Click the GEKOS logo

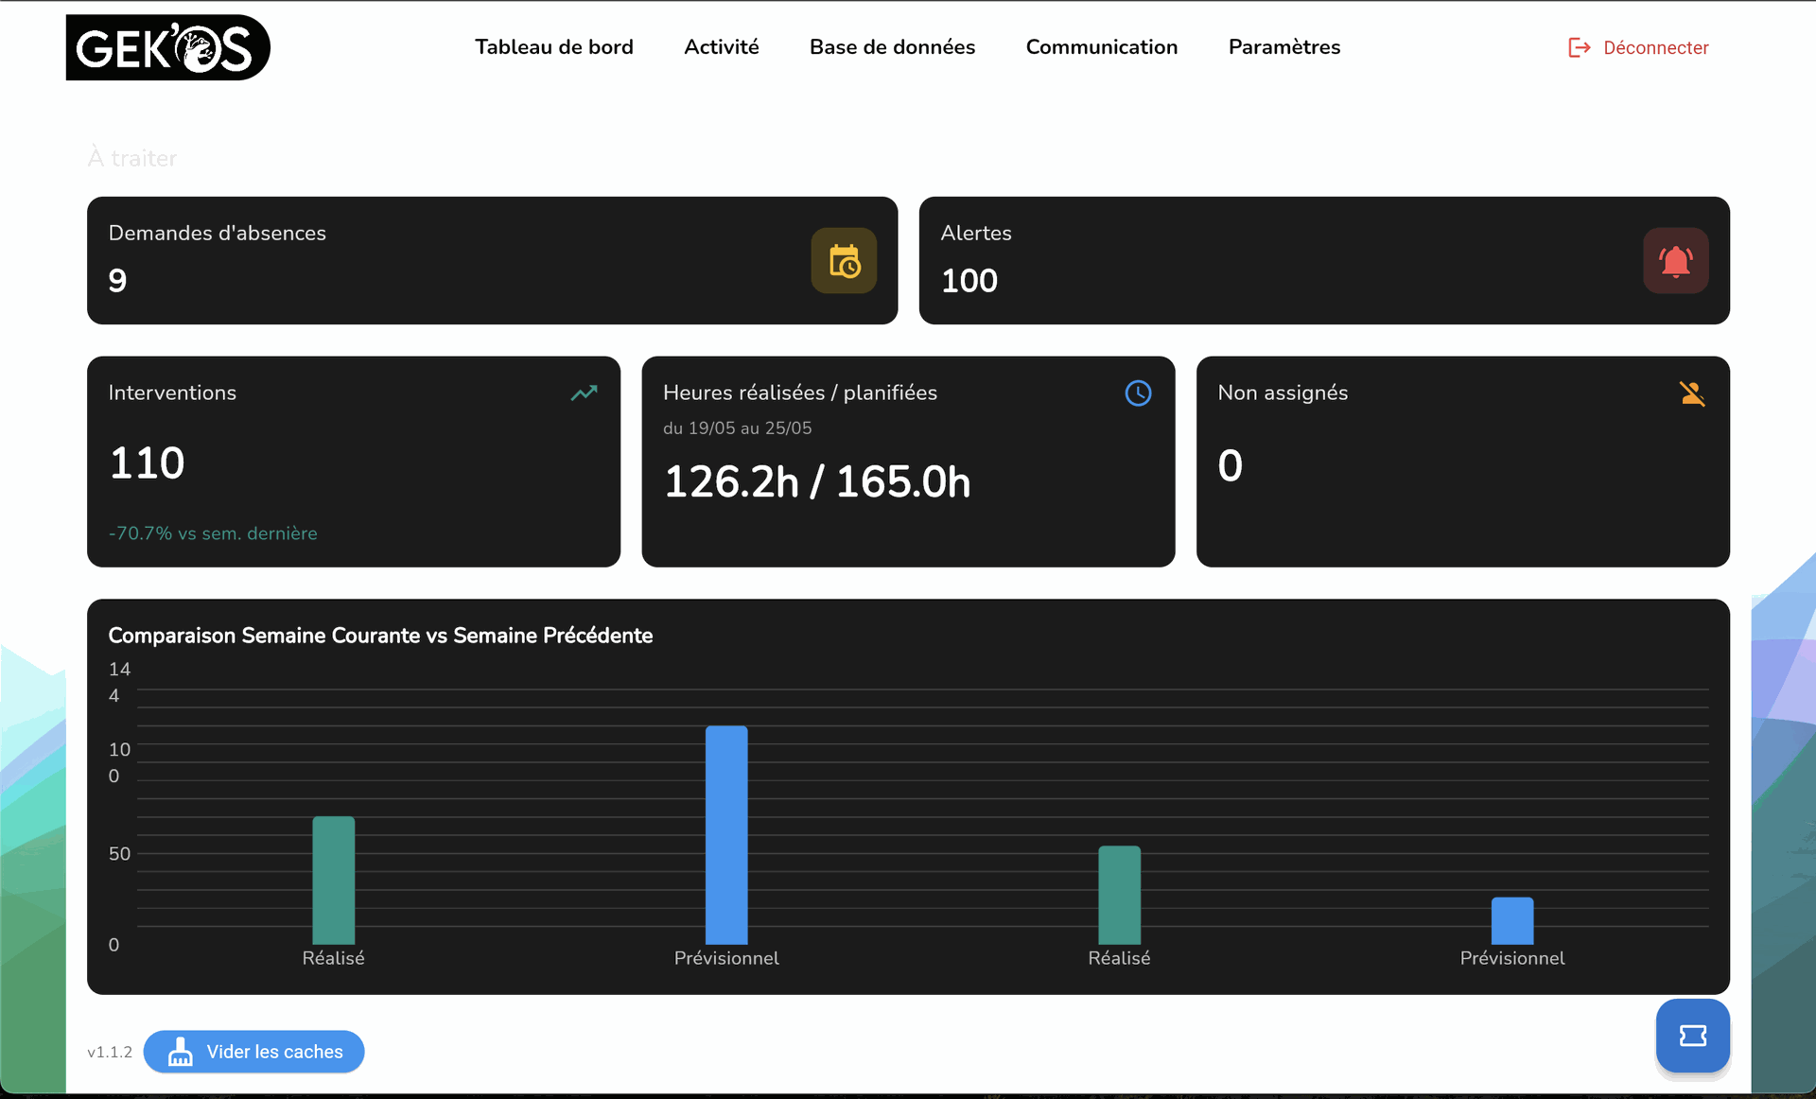pos(168,47)
